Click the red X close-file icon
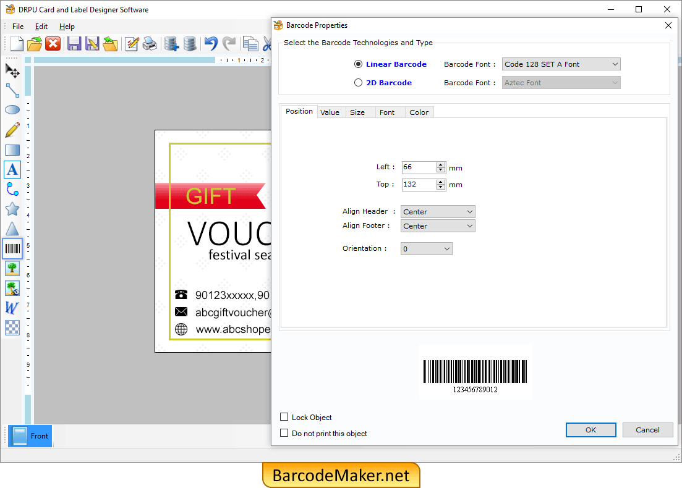This screenshot has width=682, height=488. pyautogui.click(x=53, y=43)
